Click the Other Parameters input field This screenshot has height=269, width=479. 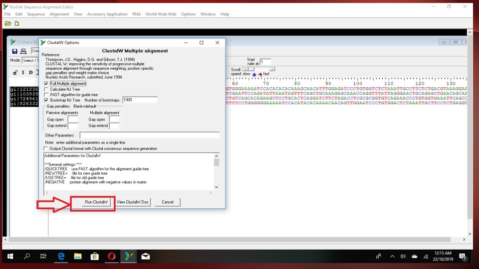(150, 135)
